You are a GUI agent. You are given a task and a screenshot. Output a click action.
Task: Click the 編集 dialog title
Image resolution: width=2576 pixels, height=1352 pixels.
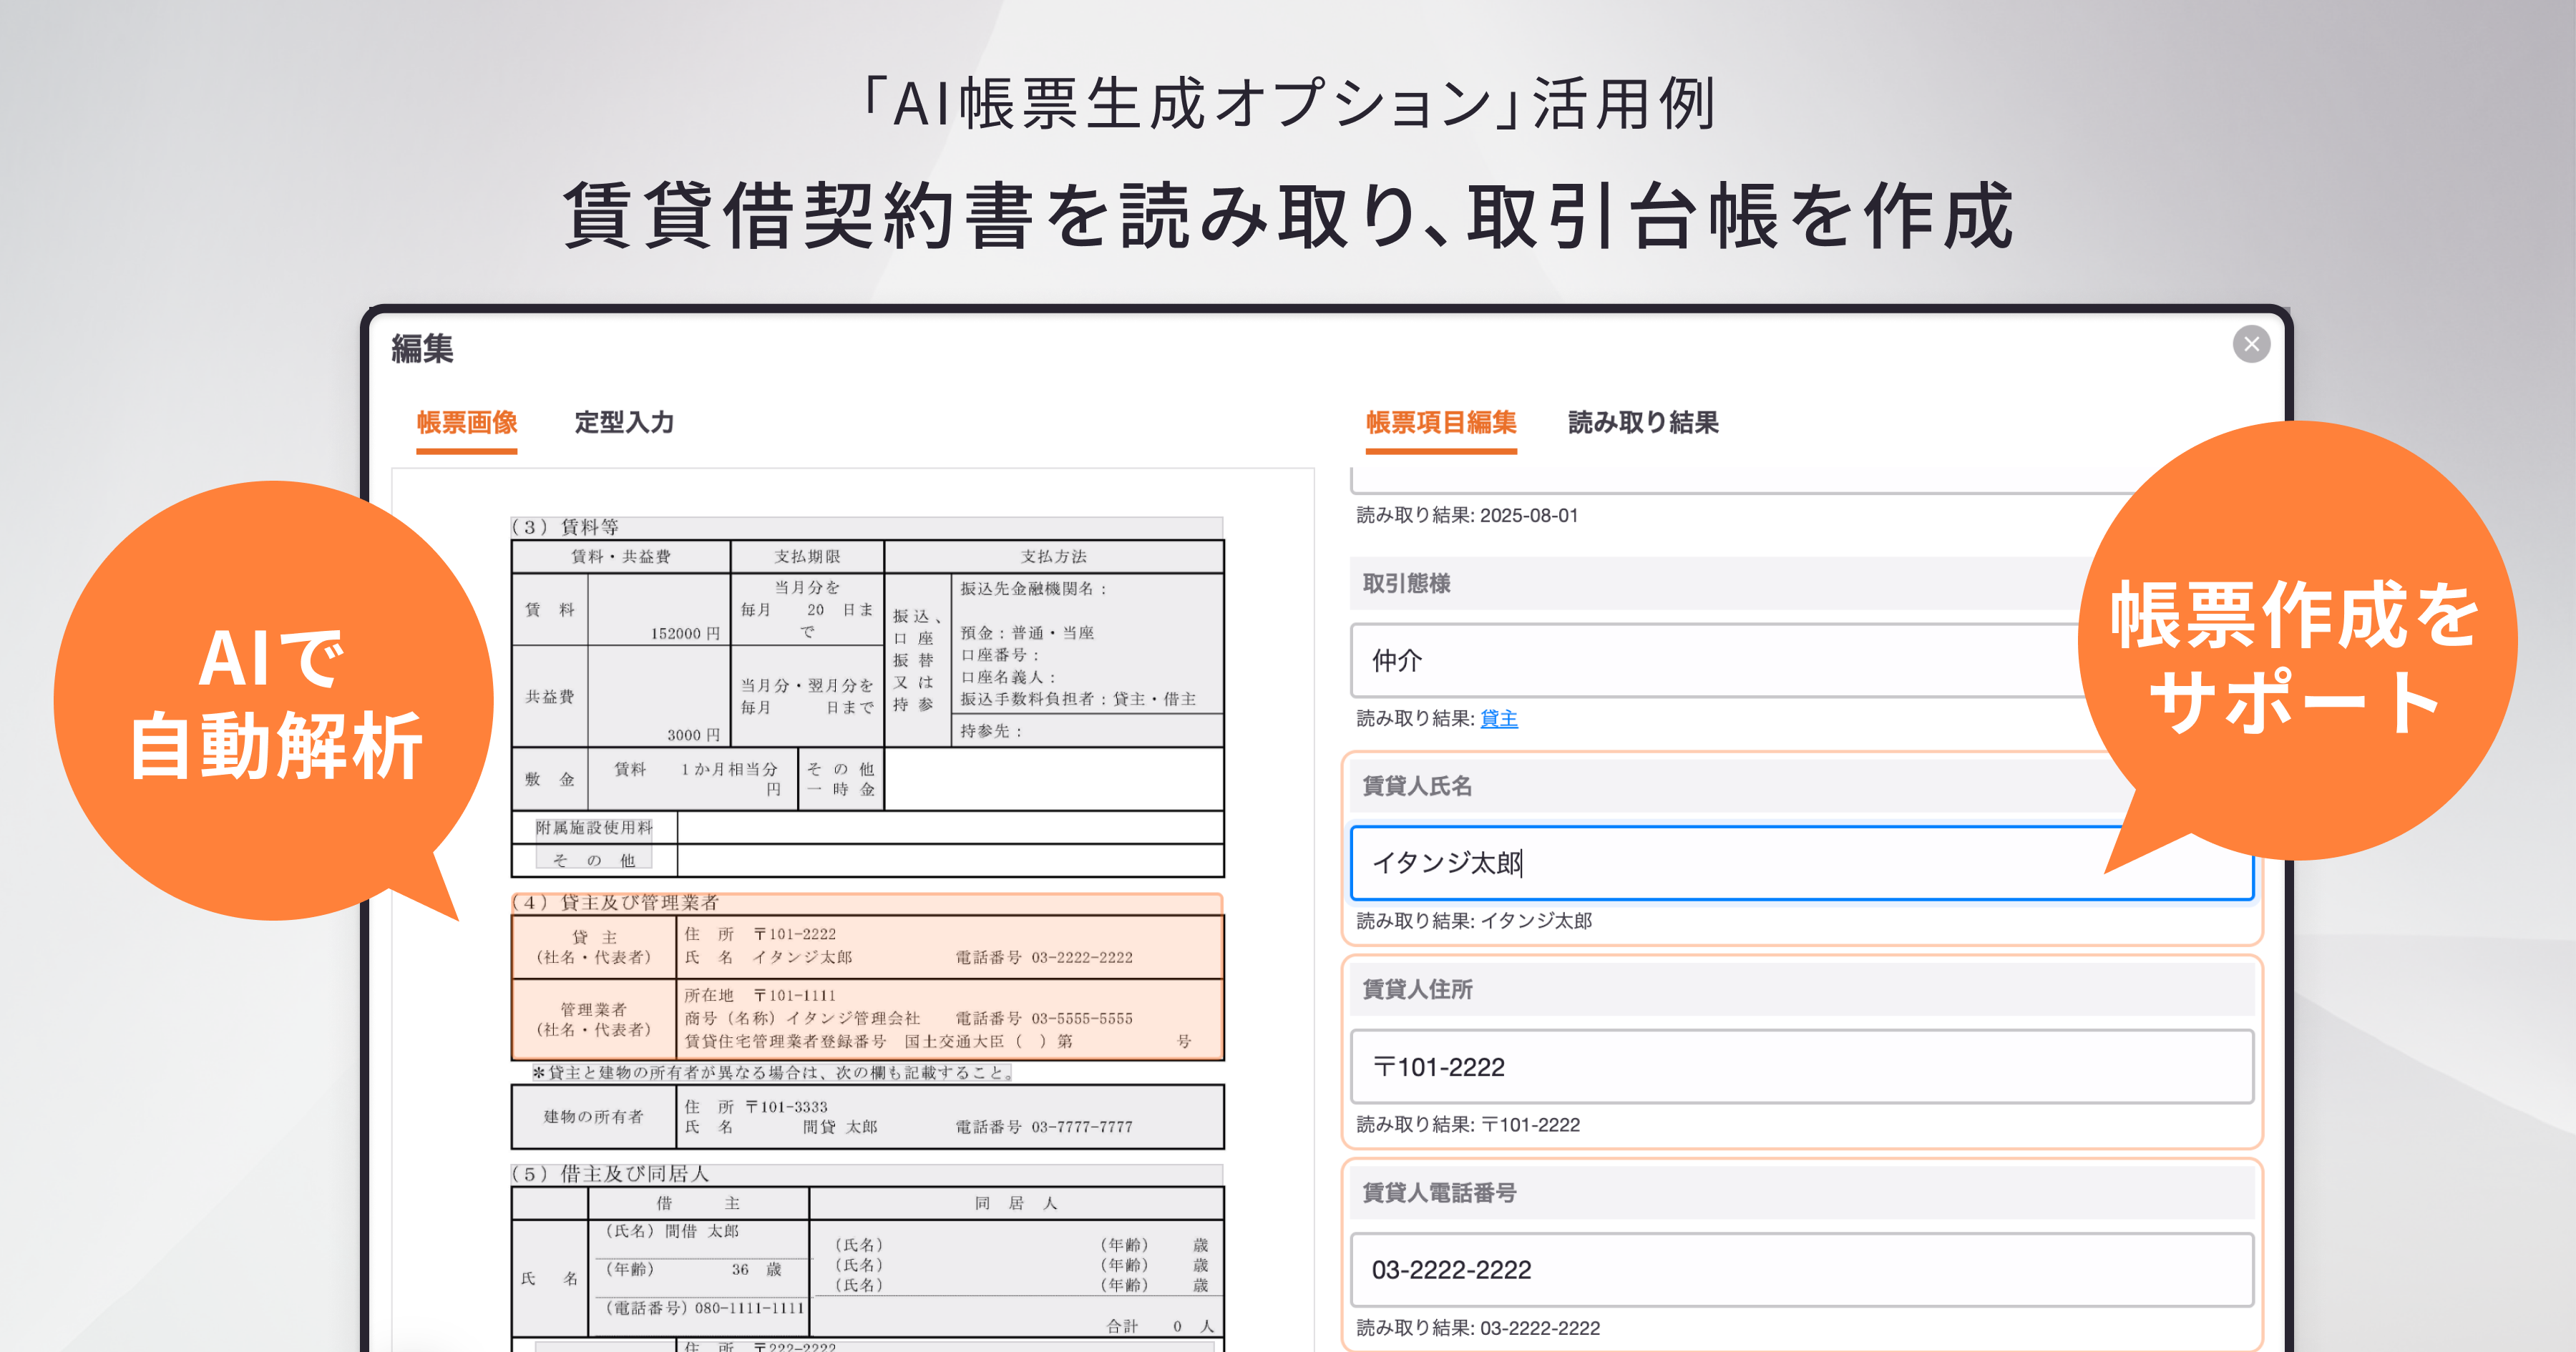(x=422, y=348)
